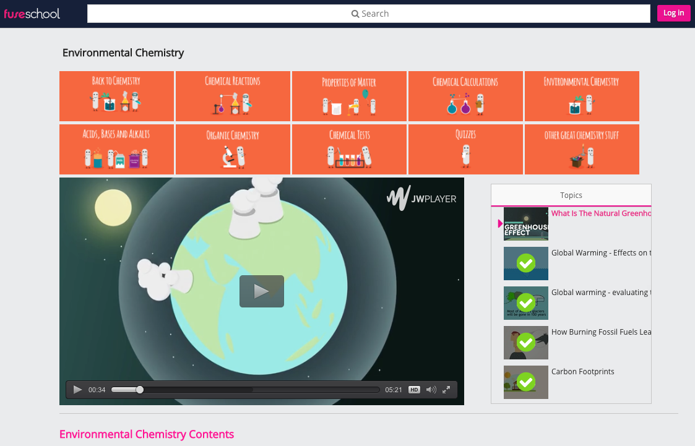Switch to the Topics tab
The image size is (695, 446).
coord(571,195)
